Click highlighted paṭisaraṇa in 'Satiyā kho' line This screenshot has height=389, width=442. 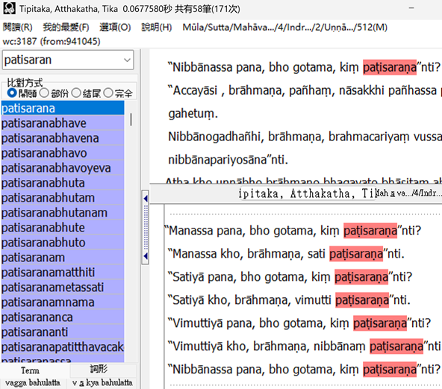click(x=362, y=300)
